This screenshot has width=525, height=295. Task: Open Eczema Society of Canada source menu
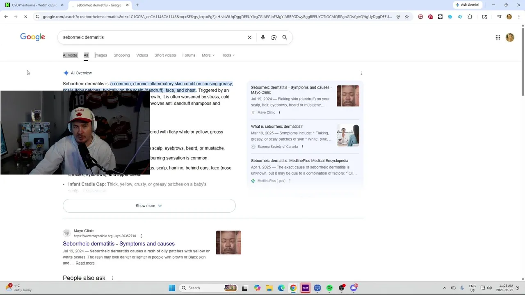302,147
